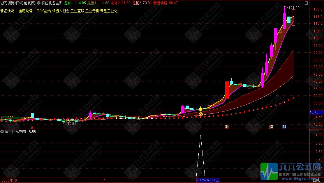Click the month 7 tick on the timeline
The width and height of the screenshot is (324, 183).
(104, 180)
